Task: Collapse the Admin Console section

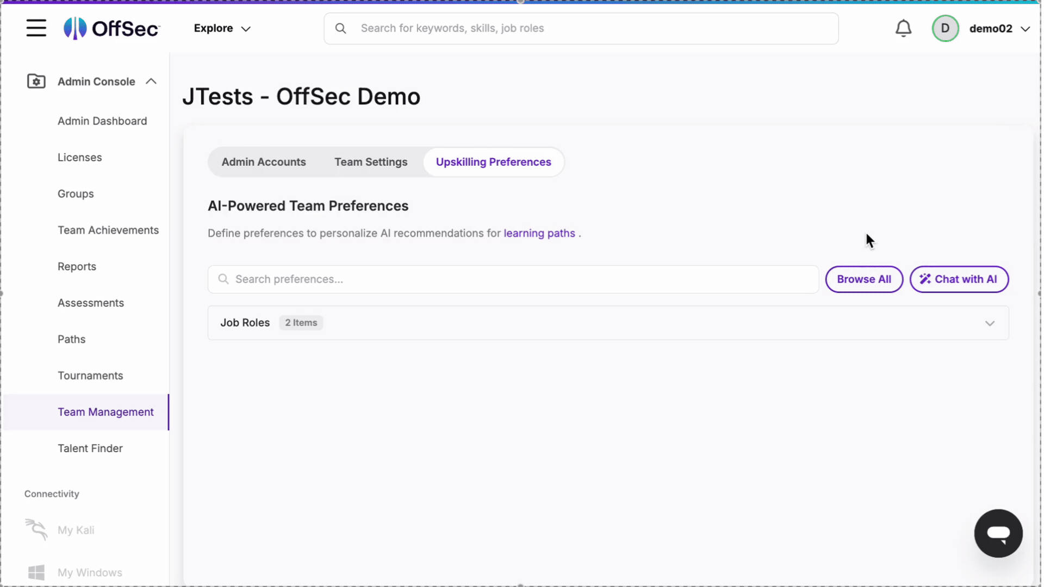Action: tap(151, 80)
